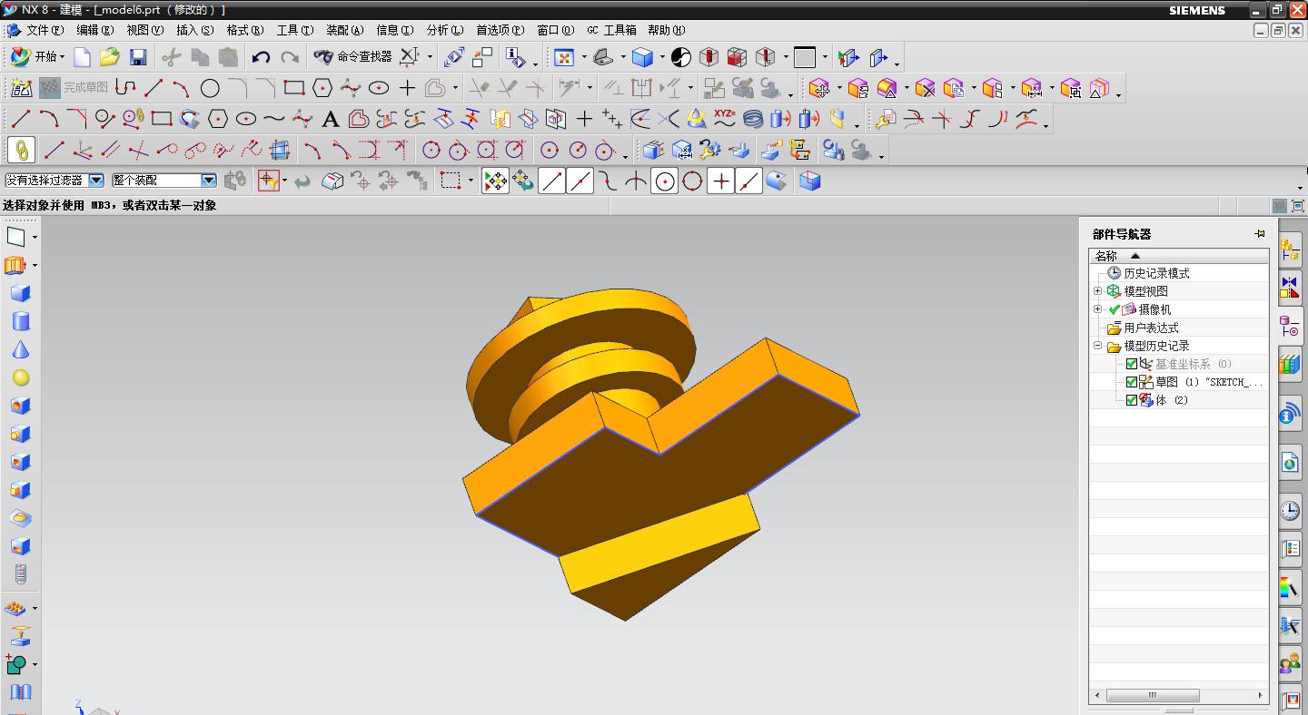This screenshot has height=715, width=1308.
Task: Select the Law Curve XYZ= tool
Action: click(x=725, y=117)
